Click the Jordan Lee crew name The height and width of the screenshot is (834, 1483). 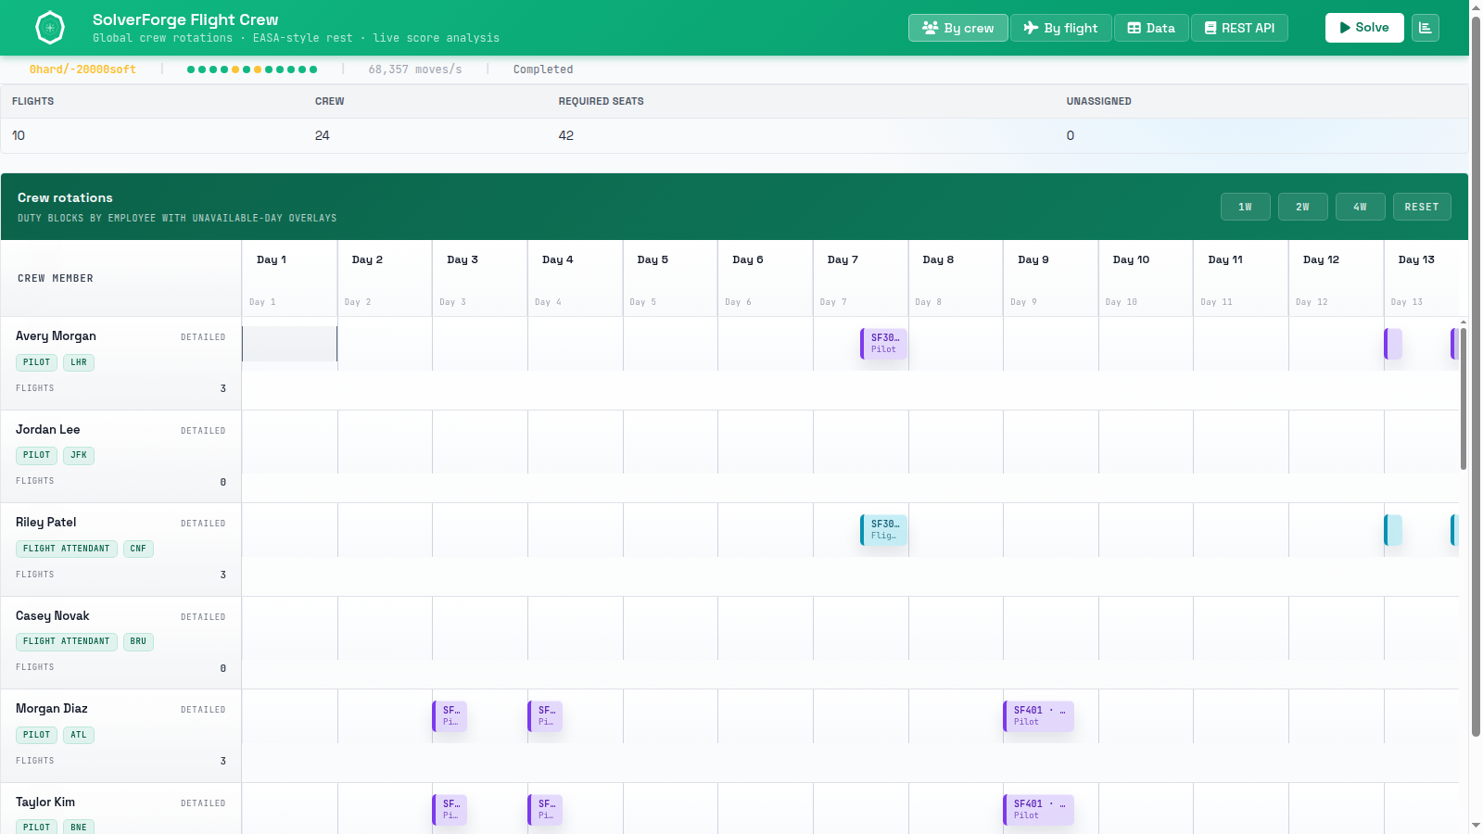pyautogui.click(x=48, y=430)
